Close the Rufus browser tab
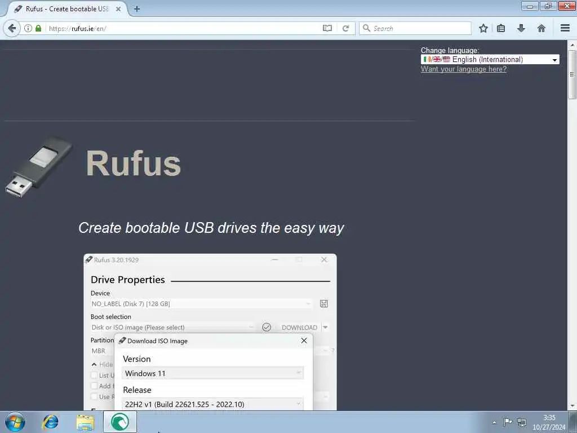The width and height of the screenshot is (577, 433). coord(118,9)
